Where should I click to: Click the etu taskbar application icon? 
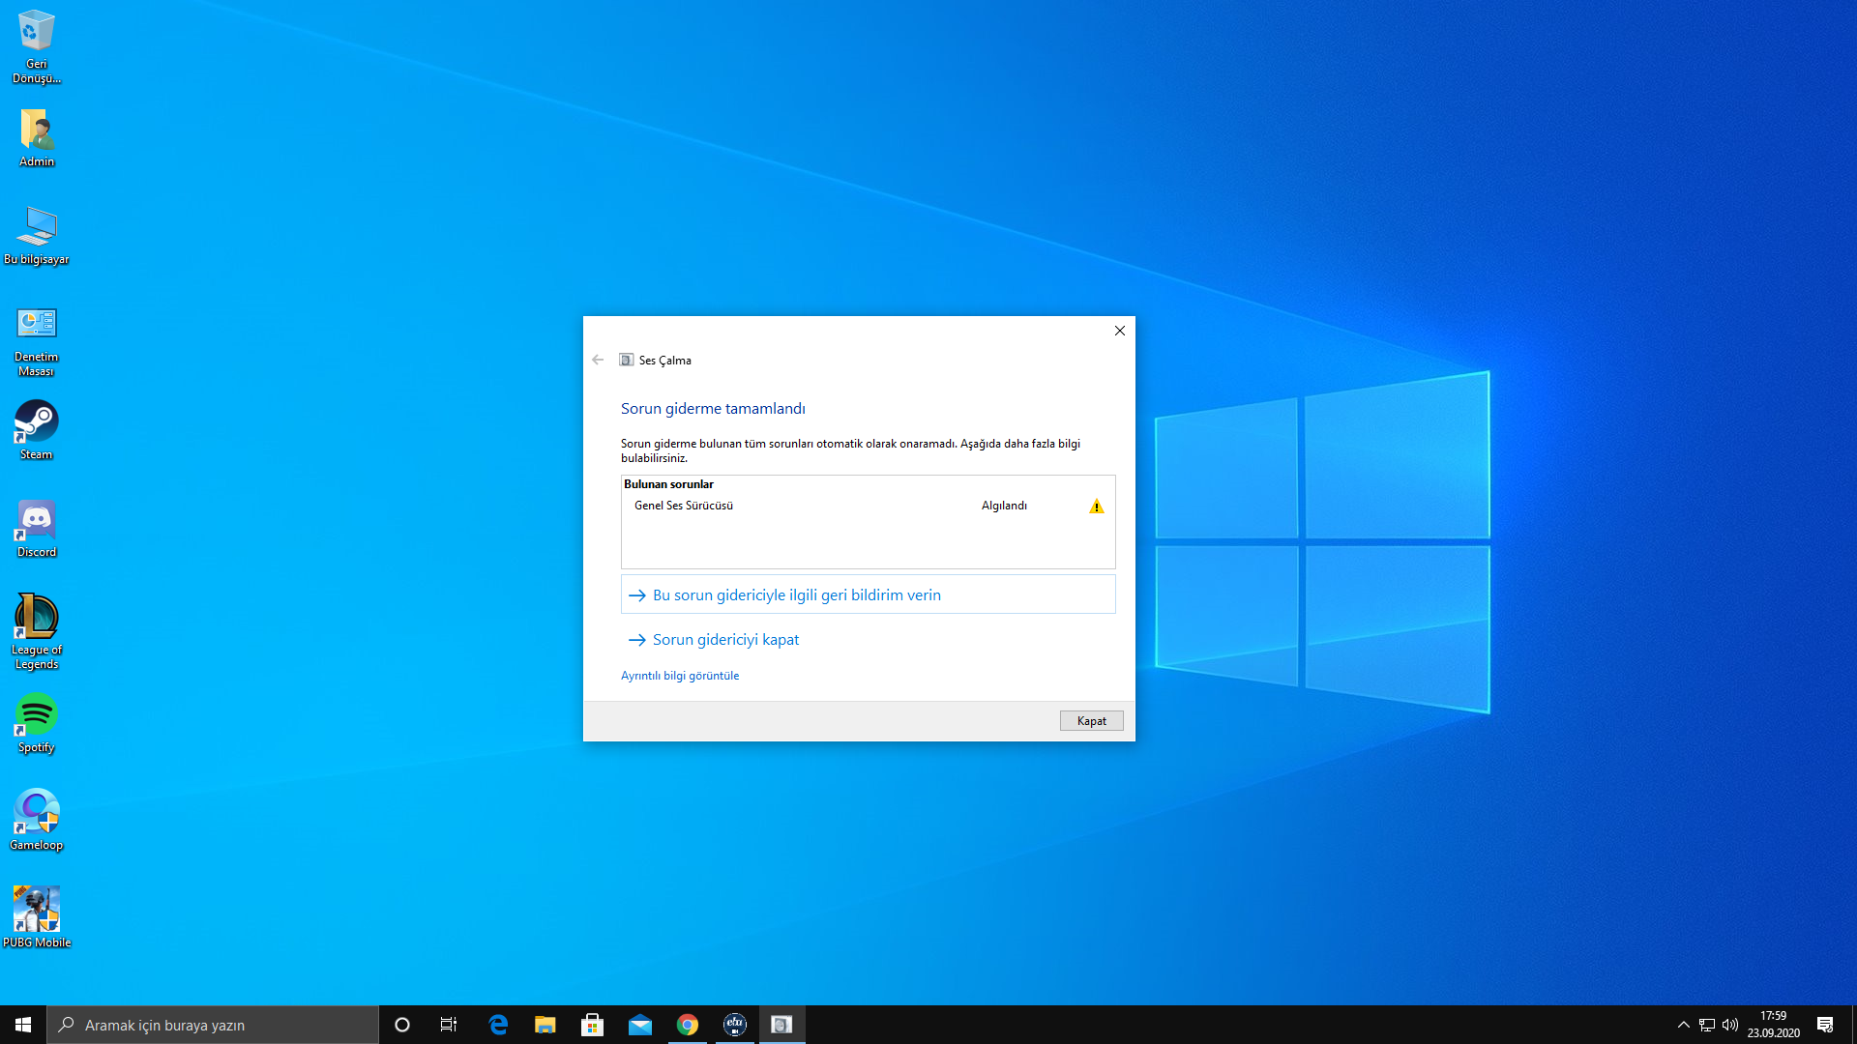click(735, 1025)
